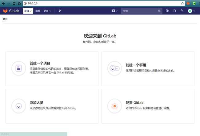Click the new item plus icon
This screenshot has width=200, height=136.
(x=114, y=11)
